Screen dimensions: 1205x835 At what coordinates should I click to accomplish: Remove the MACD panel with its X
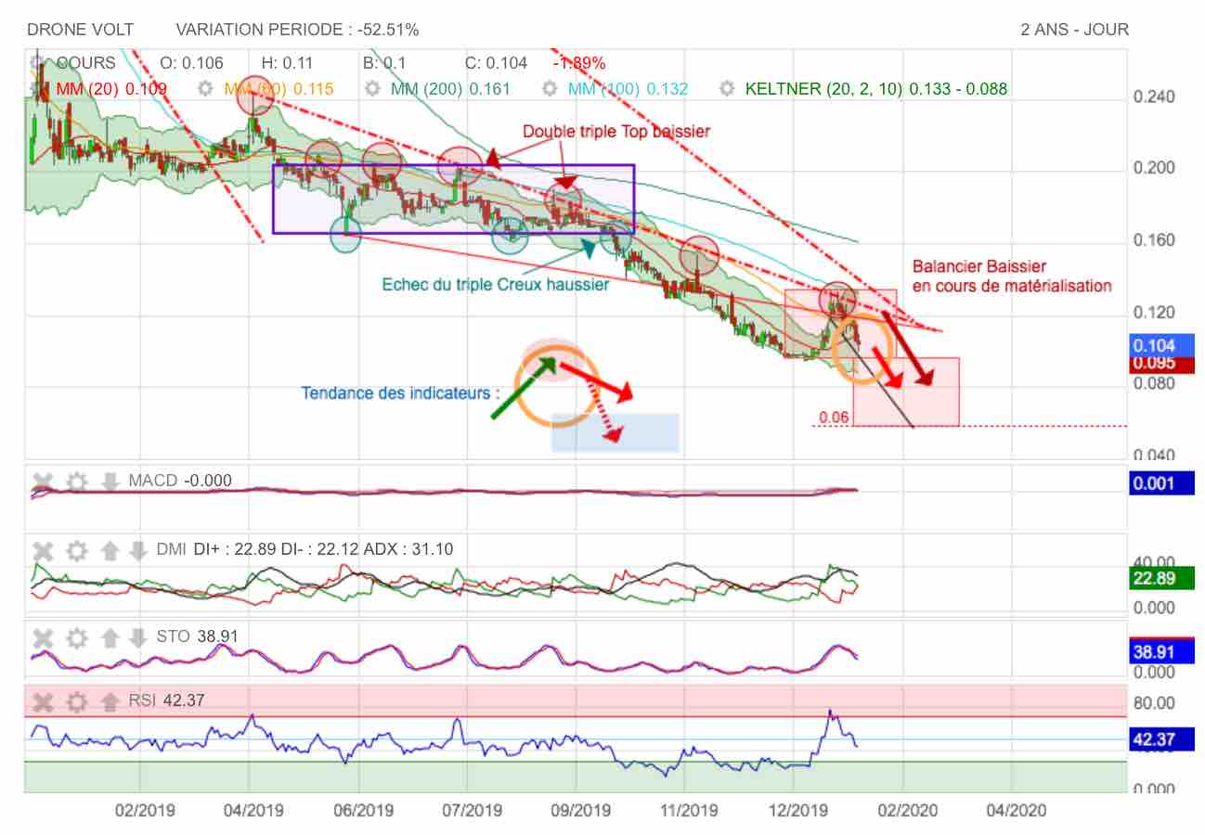tap(43, 482)
